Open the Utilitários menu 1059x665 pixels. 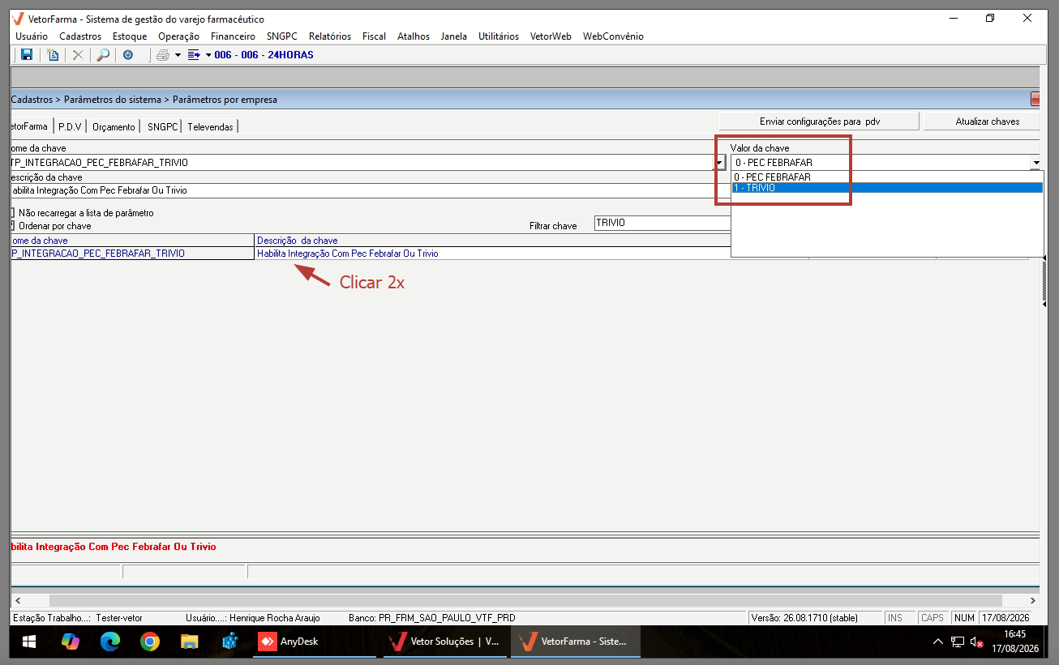click(x=499, y=36)
